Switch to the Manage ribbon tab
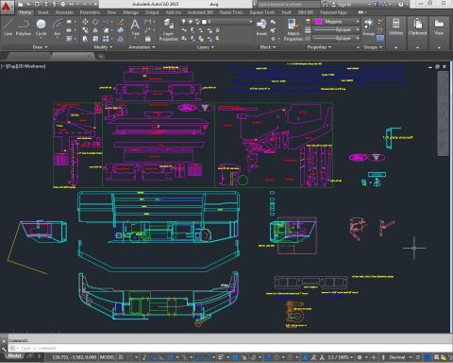This screenshot has height=363, width=453. point(130,12)
